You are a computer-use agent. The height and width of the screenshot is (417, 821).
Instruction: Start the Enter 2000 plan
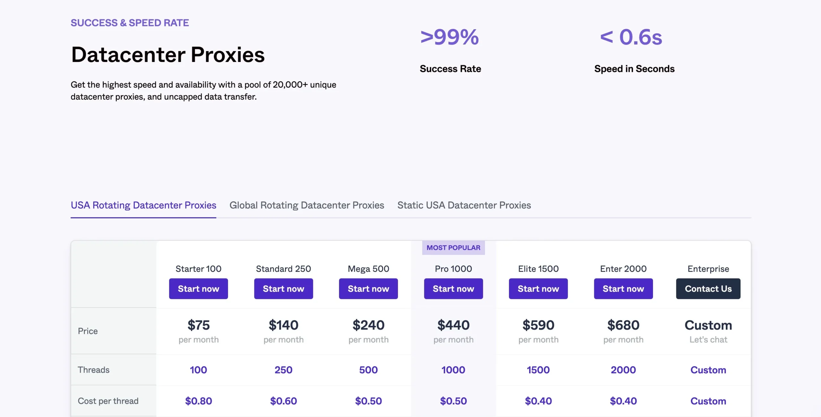623,289
